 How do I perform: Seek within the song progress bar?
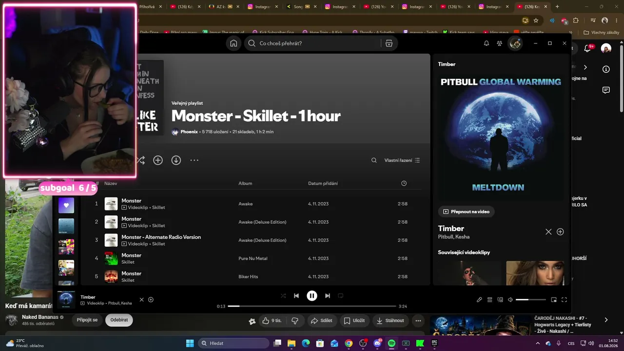point(312,306)
